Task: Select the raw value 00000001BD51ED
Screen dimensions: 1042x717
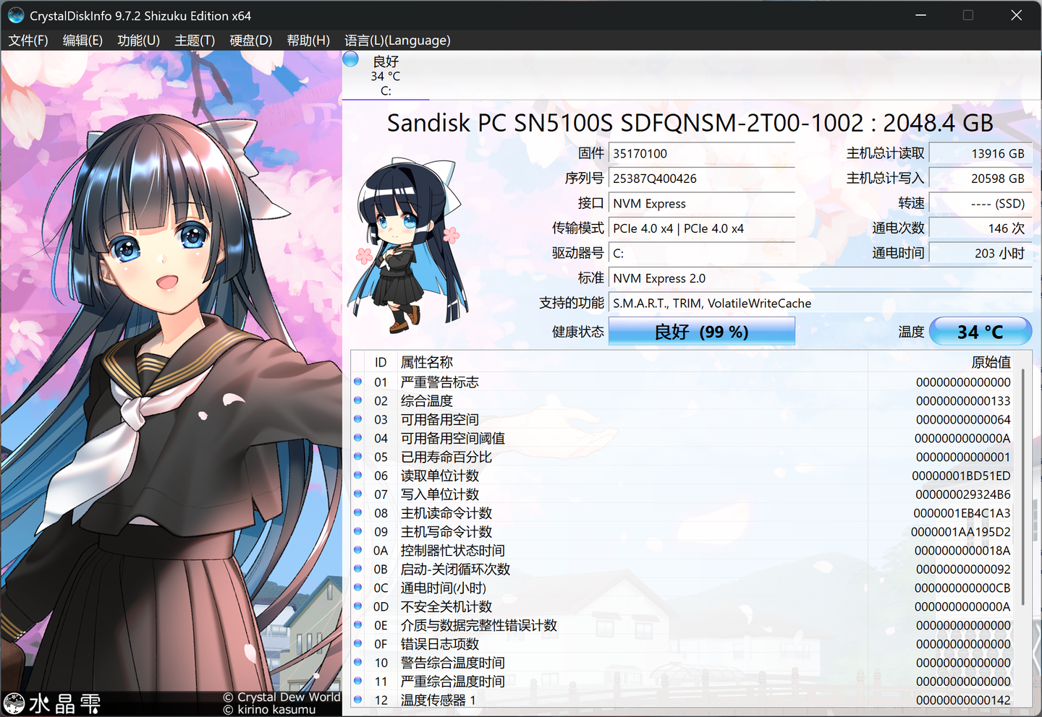Action: tap(961, 476)
